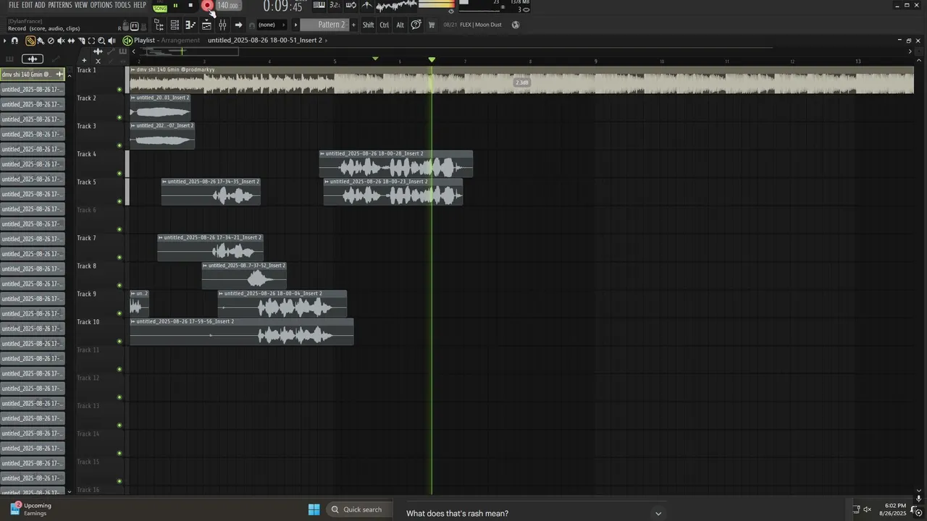Click the transport stop button
The width and height of the screenshot is (927, 521).
[x=190, y=6]
